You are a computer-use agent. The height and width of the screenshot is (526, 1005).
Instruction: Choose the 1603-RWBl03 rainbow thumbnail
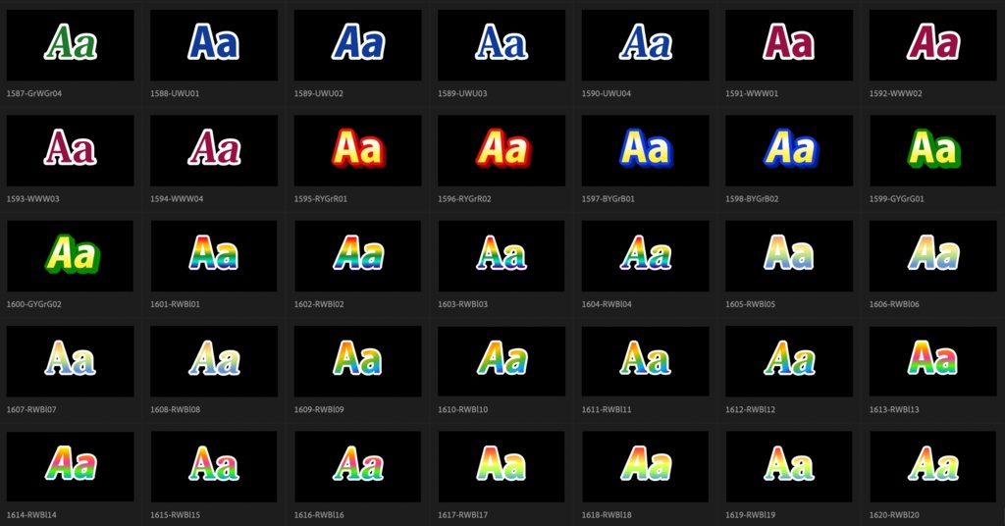click(x=502, y=256)
